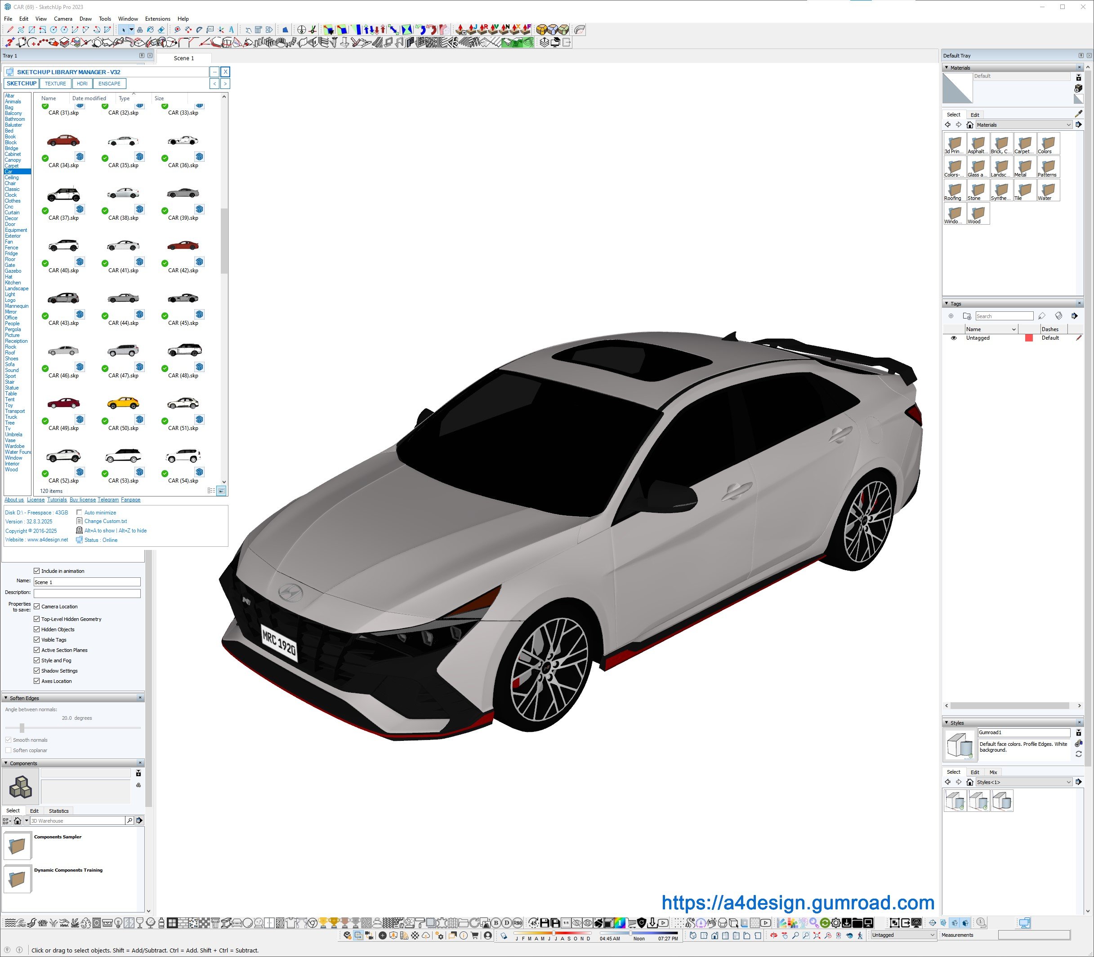
Task: Click the Untagged red color swatch
Action: pyautogui.click(x=1028, y=338)
